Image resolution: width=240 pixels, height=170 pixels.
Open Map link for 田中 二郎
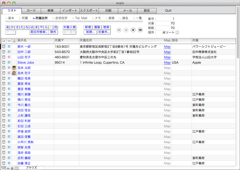tap(167, 52)
